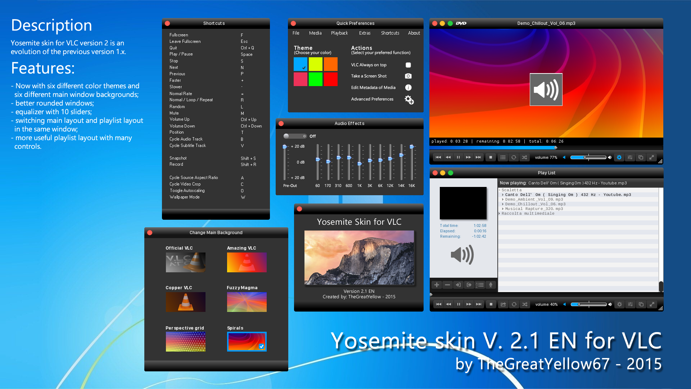
Task: Open gear preferences in Play List window
Action: click(619, 304)
